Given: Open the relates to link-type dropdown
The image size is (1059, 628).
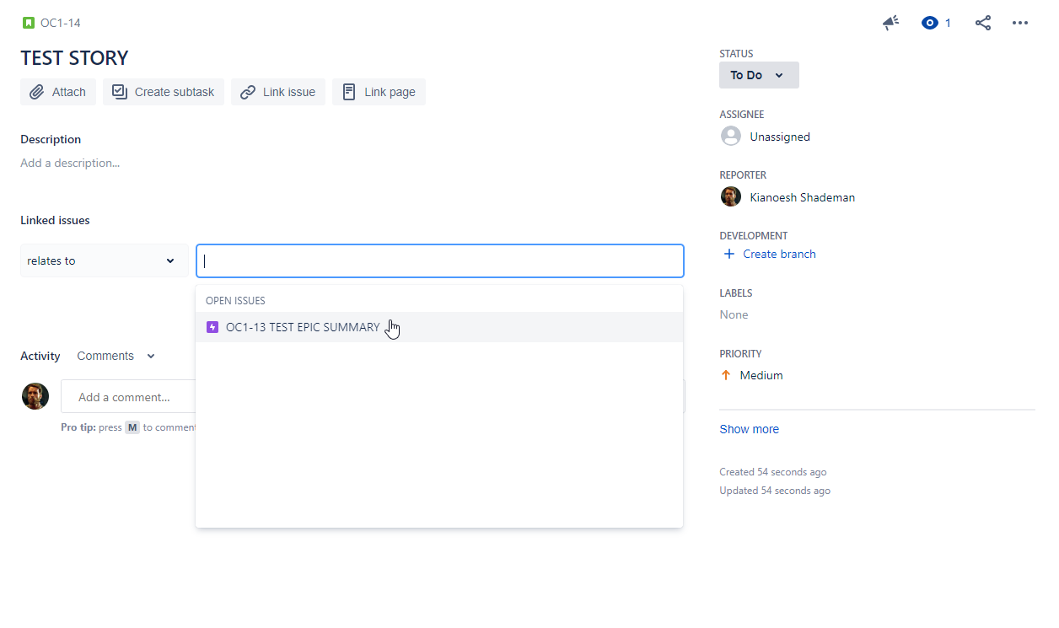Looking at the screenshot, I should pyautogui.click(x=103, y=260).
